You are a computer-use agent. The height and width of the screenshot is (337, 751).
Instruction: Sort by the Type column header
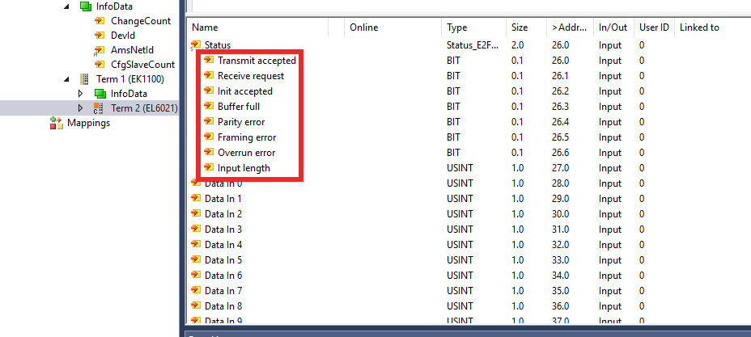473,27
